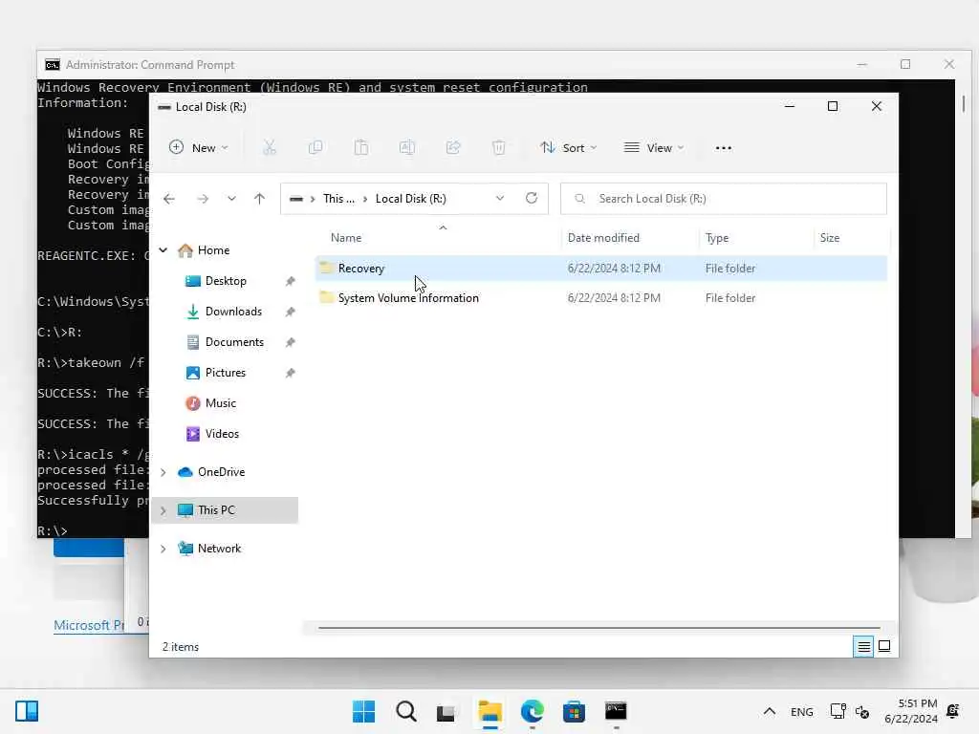Screen dimensions: 979x734
Task: Click the horizontal scrollbar in file list
Action: 599,628
